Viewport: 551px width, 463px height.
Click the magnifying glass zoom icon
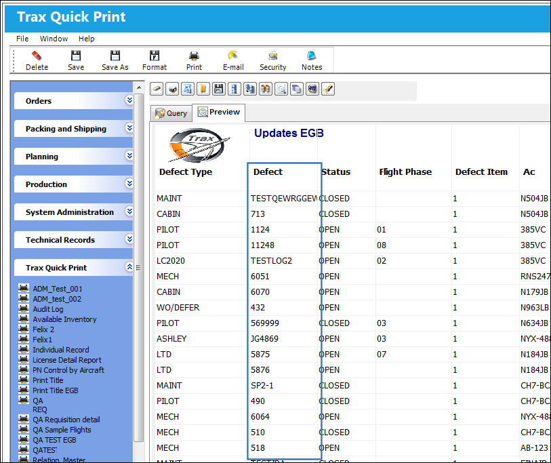(281, 89)
